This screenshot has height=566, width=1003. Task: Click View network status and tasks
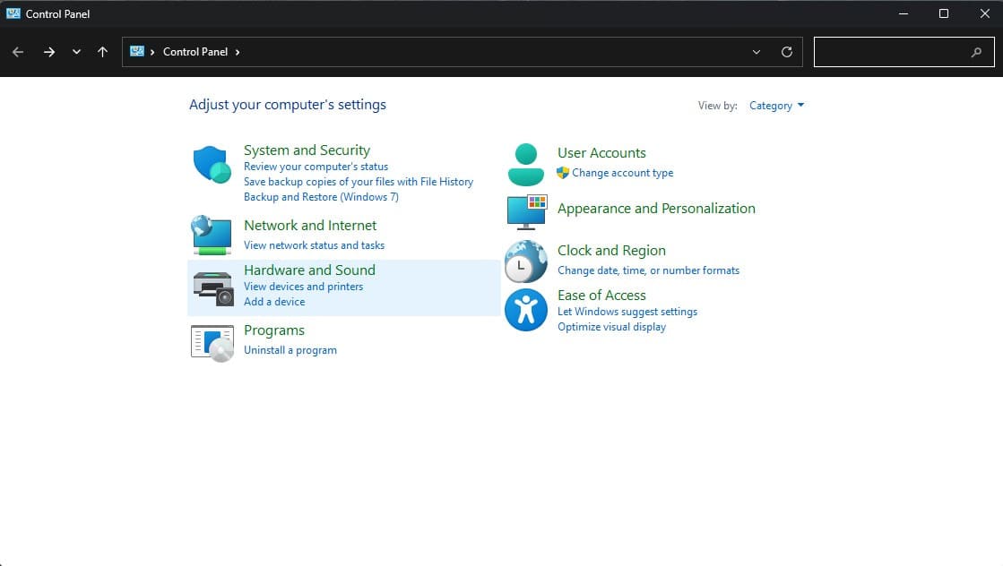click(x=314, y=245)
